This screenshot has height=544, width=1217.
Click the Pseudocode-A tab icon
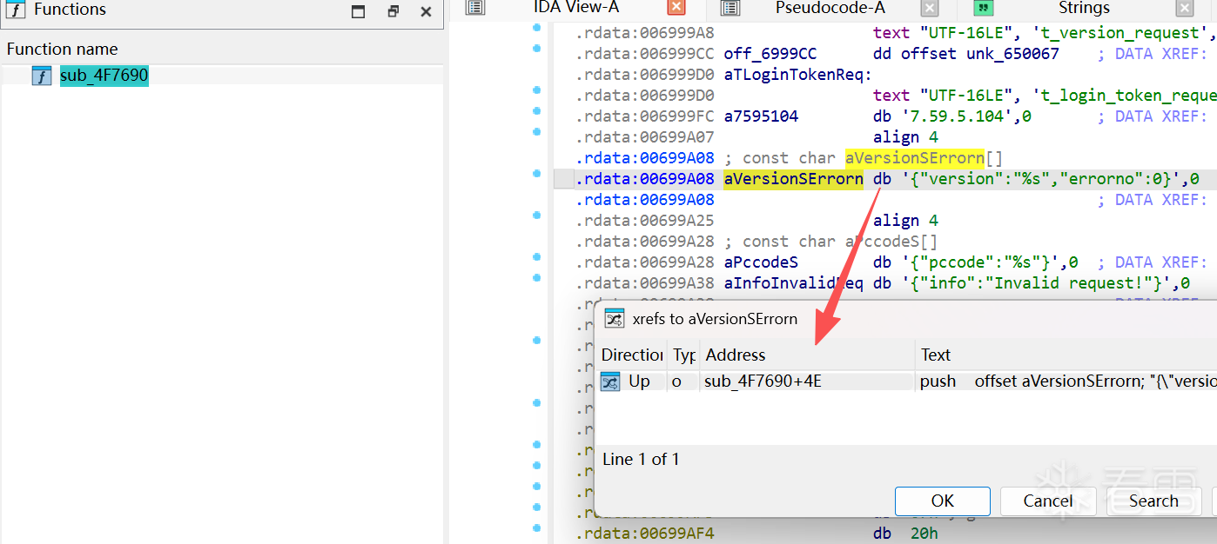pos(730,8)
